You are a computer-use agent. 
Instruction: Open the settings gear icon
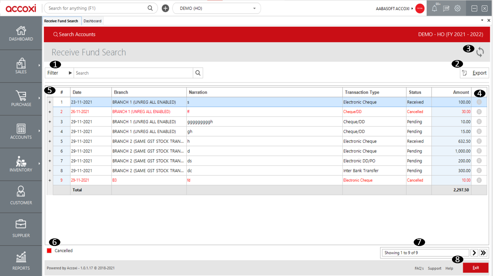[457, 8]
